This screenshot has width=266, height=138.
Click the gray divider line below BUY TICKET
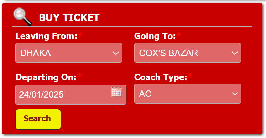[x=132, y=27]
